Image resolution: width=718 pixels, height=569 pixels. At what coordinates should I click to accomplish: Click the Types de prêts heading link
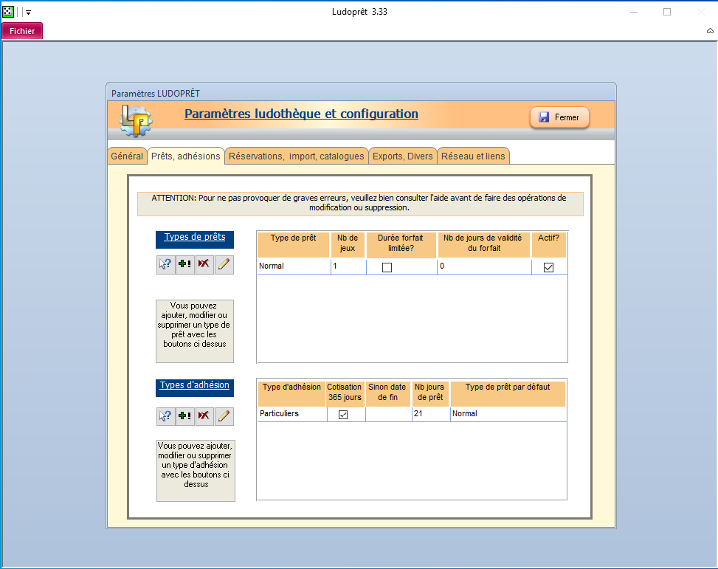[x=195, y=238]
